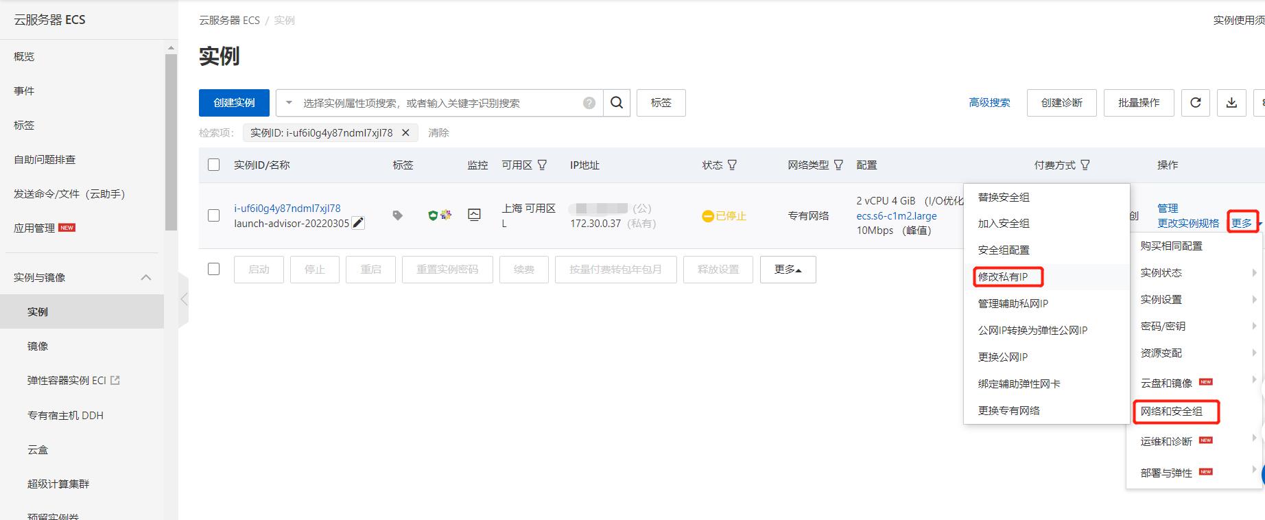Click the refresh instance list icon

[1195, 103]
